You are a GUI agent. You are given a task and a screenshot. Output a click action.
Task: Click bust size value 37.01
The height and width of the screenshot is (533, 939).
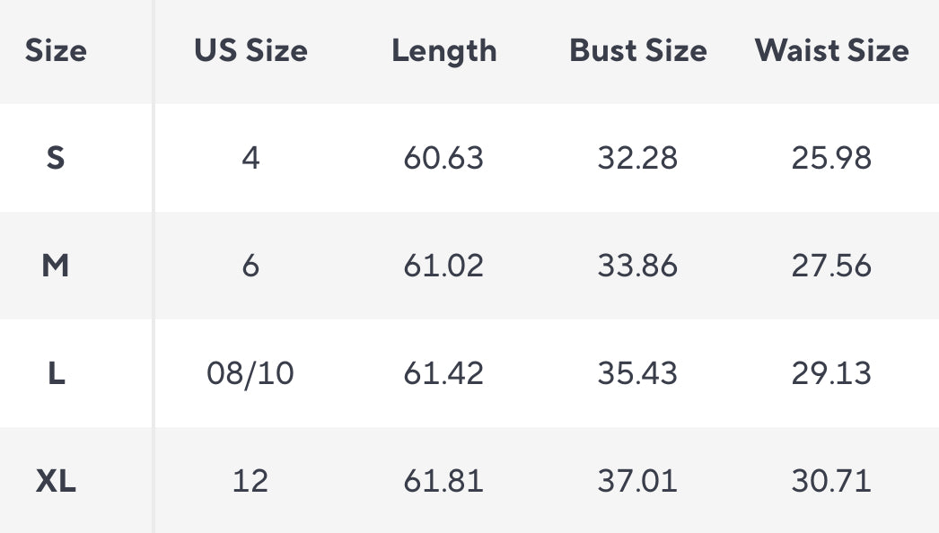(x=637, y=482)
